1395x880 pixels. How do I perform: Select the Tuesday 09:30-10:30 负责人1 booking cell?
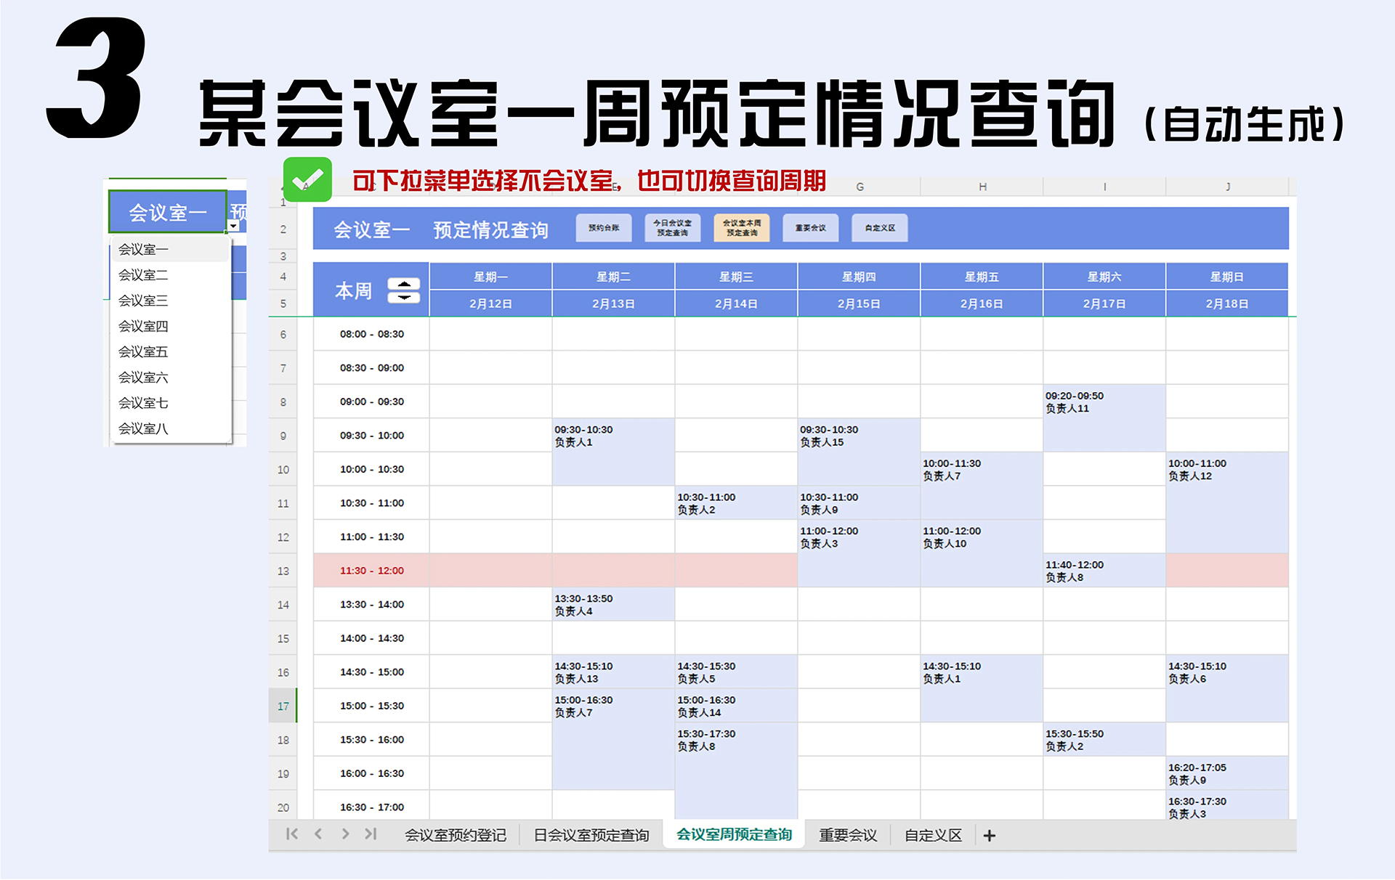pos(613,452)
